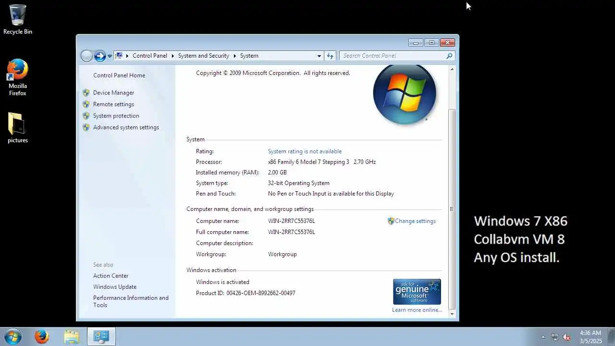615x346 pixels.
Task: Click the shield icon beside System protection
Action: pyautogui.click(x=86, y=116)
